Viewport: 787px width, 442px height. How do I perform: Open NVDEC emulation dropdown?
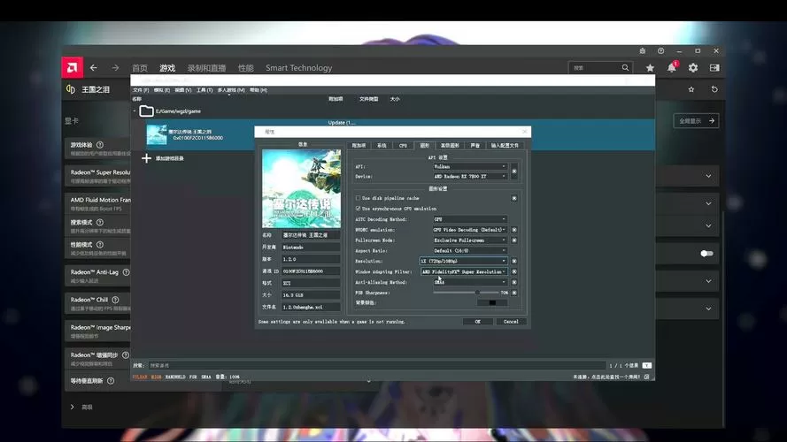(470, 230)
